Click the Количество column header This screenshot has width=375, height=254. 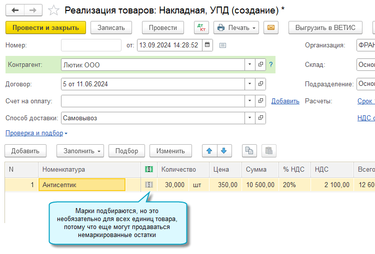pos(183,169)
